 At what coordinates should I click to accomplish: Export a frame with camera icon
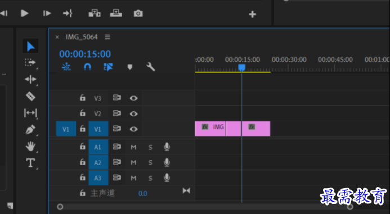point(138,13)
